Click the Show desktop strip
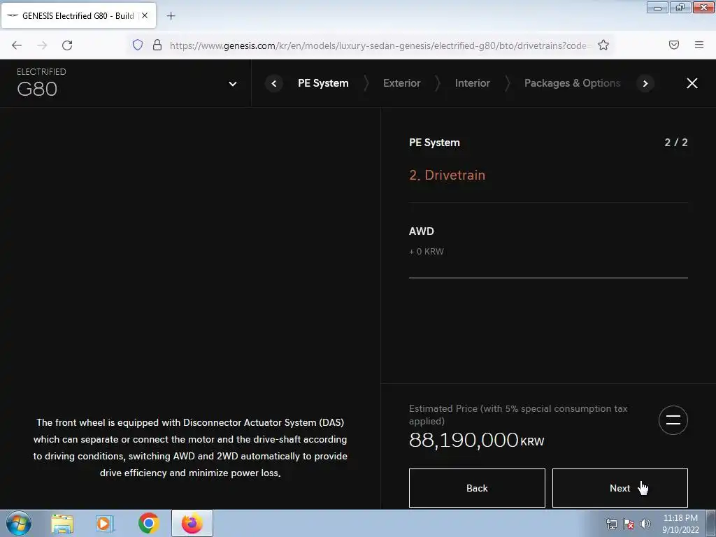The height and width of the screenshot is (537, 716). (711, 523)
